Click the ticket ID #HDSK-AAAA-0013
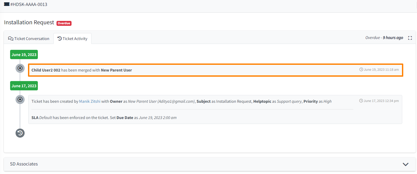 (29, 4)
